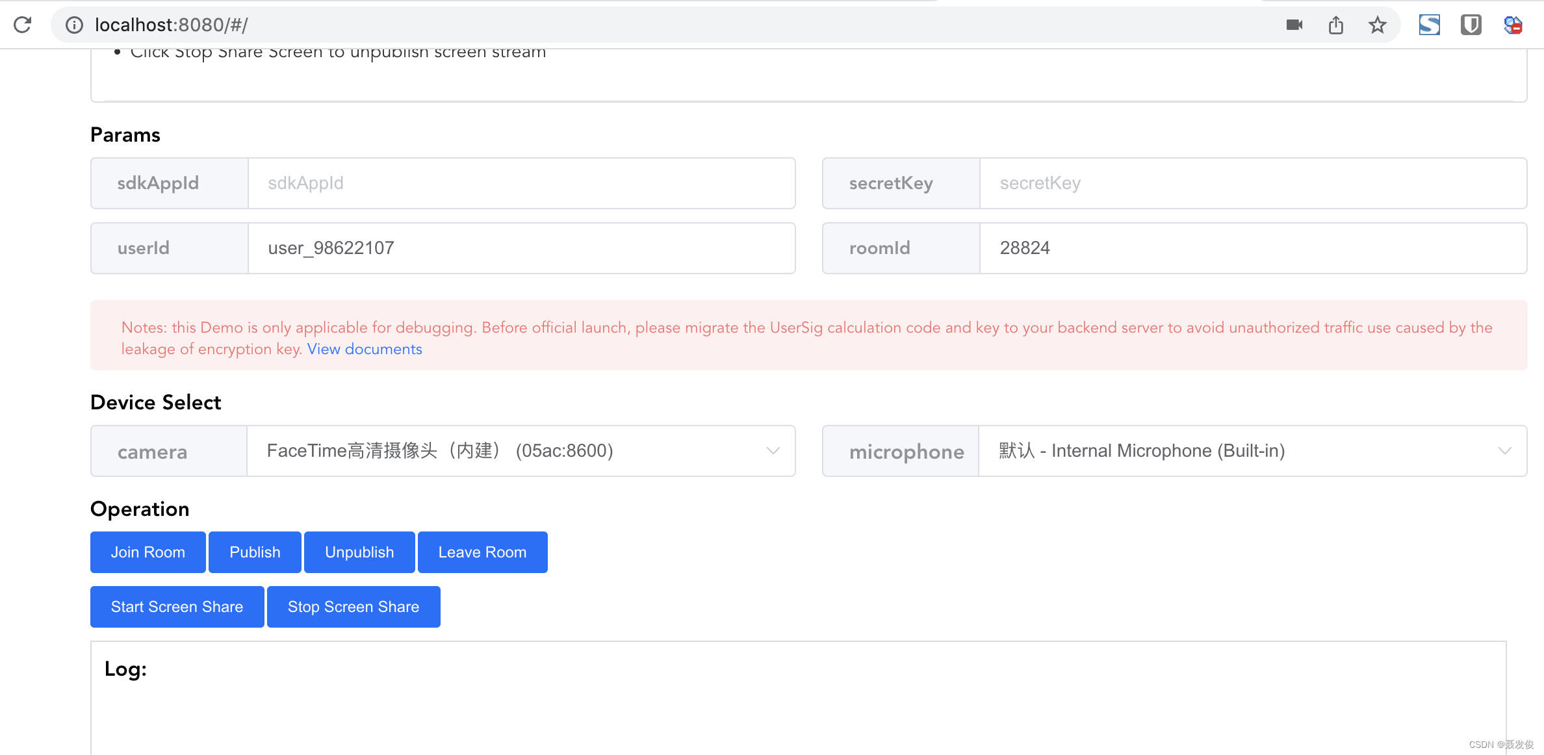The image size is (1544, 755).
Task: Click the Stop Share Screen instruction bullet
Action: 338,53
